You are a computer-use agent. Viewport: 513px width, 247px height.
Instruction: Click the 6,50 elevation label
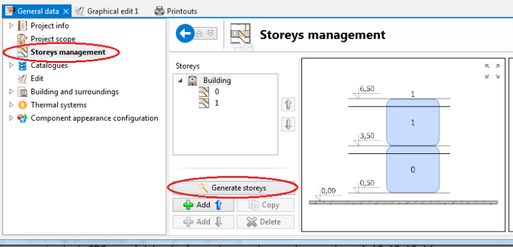point(367,89)
